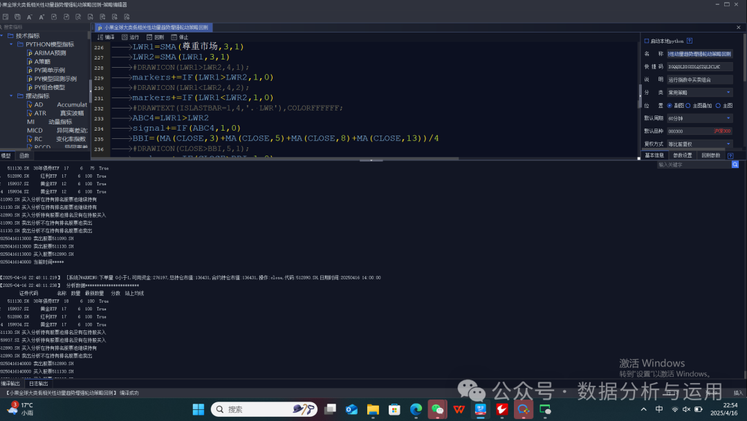
Task: Switch to 回测参数 tab
Action: (711, 156)
